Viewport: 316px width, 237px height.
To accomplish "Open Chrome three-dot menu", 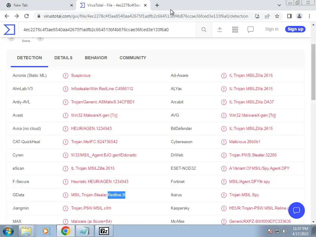I will point(309,16).
